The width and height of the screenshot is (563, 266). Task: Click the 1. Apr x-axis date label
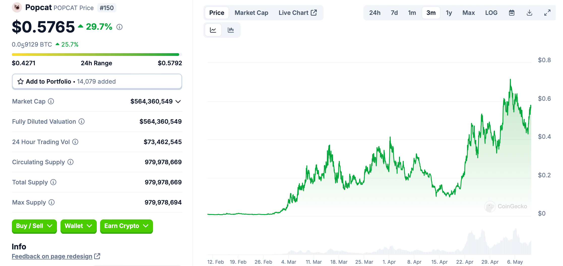[x=389, y=262]
